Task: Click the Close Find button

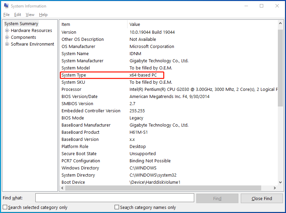Action: [x=262, y=198]
